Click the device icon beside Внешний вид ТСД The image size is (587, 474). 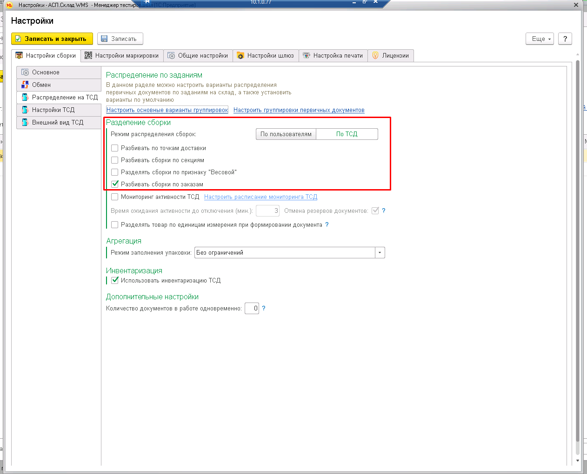point(25,123)
